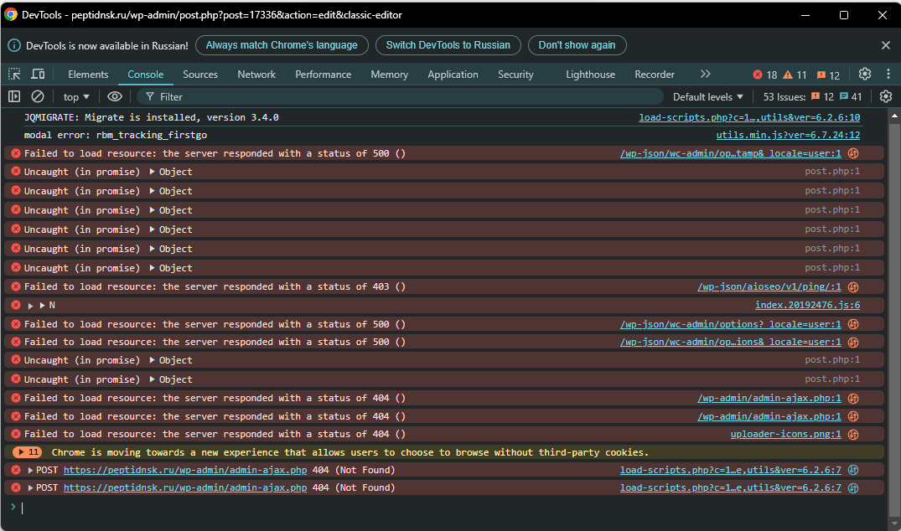Click AI assistance icon on the wc-admin/options? 500 row
Image resolution: width=901 pixels, height=531 pixels.
(853, 324)
